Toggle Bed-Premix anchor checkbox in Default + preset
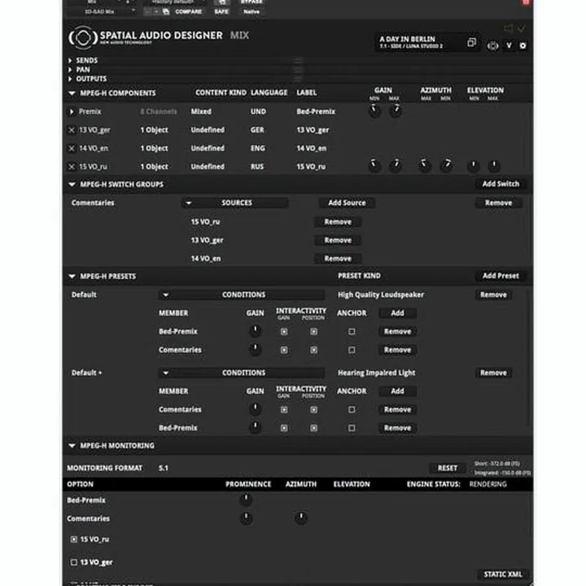Screen dimensions: 586x586 (x=352, y=428)
